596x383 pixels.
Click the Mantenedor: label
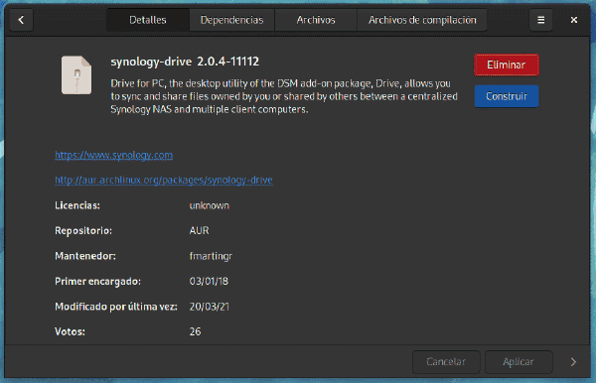(85, 256)
